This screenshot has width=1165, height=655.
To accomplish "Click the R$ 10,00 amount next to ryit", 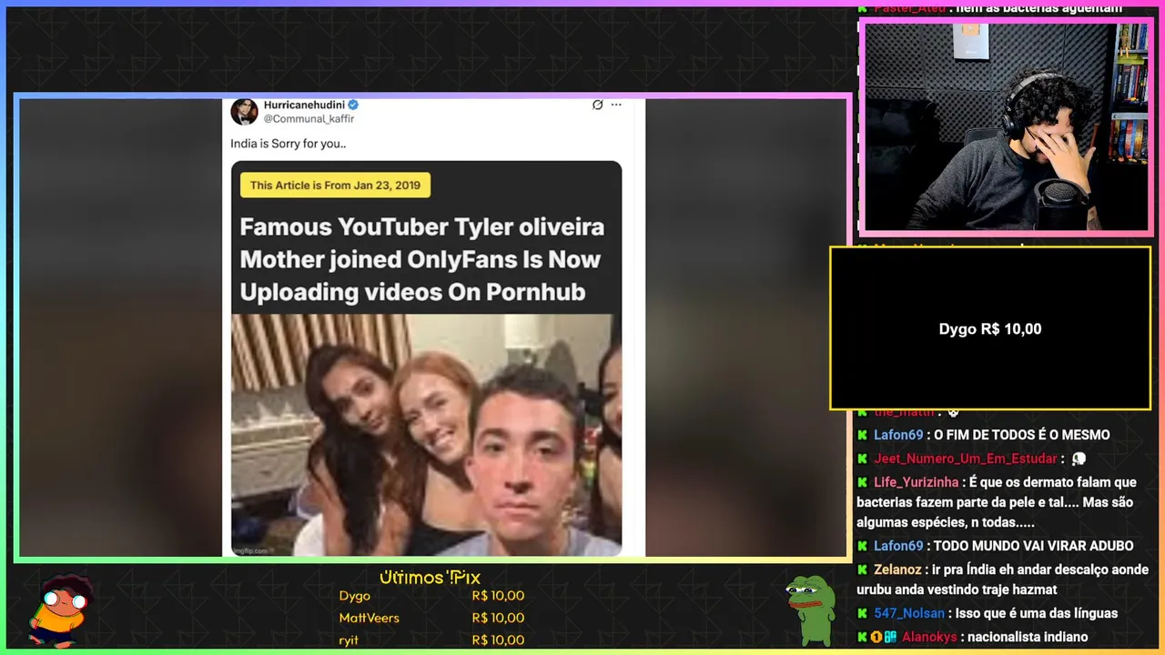I will click(498, 640).
